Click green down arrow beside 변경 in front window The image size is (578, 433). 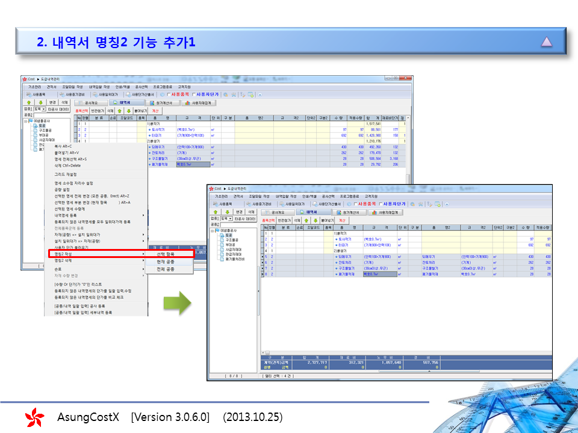(228, 212)
